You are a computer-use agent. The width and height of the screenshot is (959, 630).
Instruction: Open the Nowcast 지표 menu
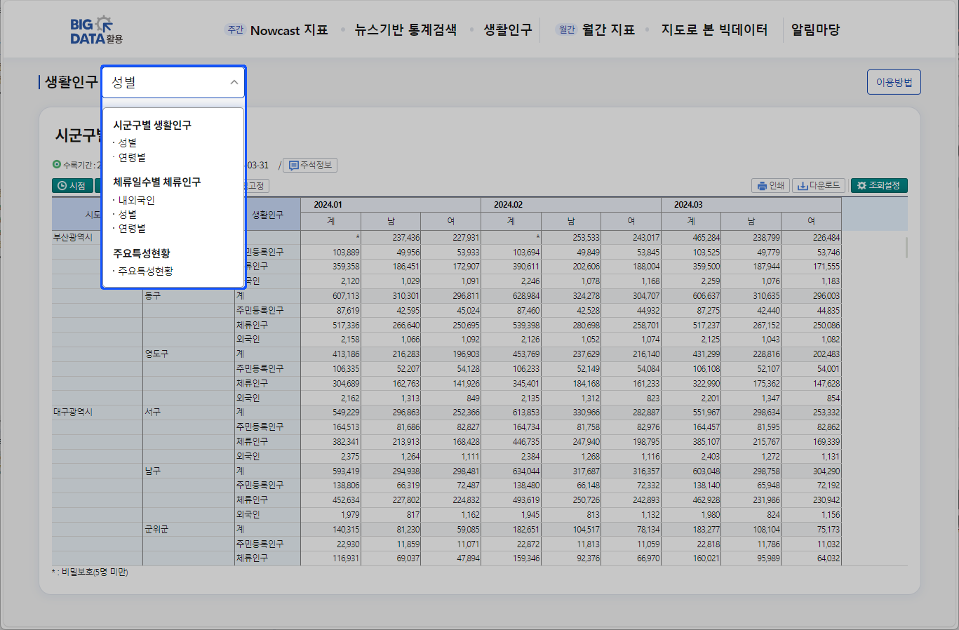click(x=288, y=30)
